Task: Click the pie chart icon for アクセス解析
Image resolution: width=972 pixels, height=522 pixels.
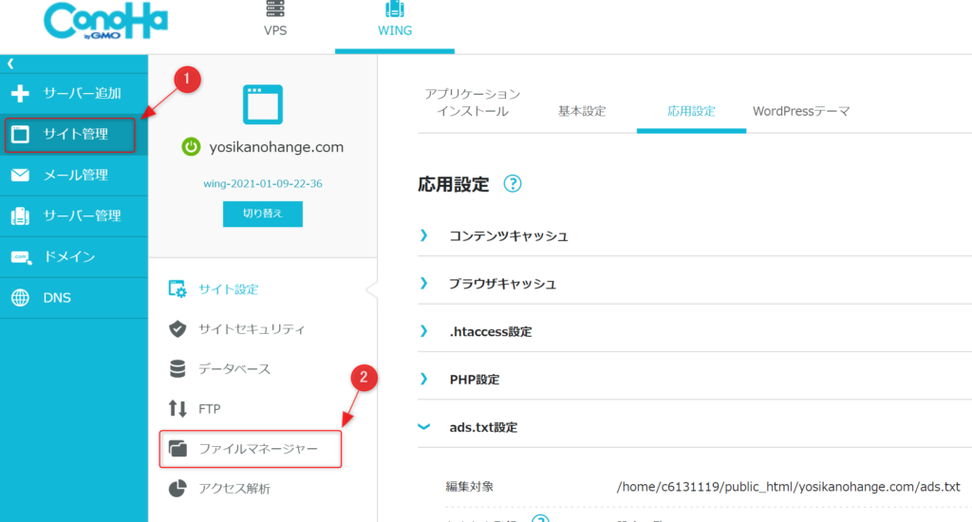Action: pos(178,488)
